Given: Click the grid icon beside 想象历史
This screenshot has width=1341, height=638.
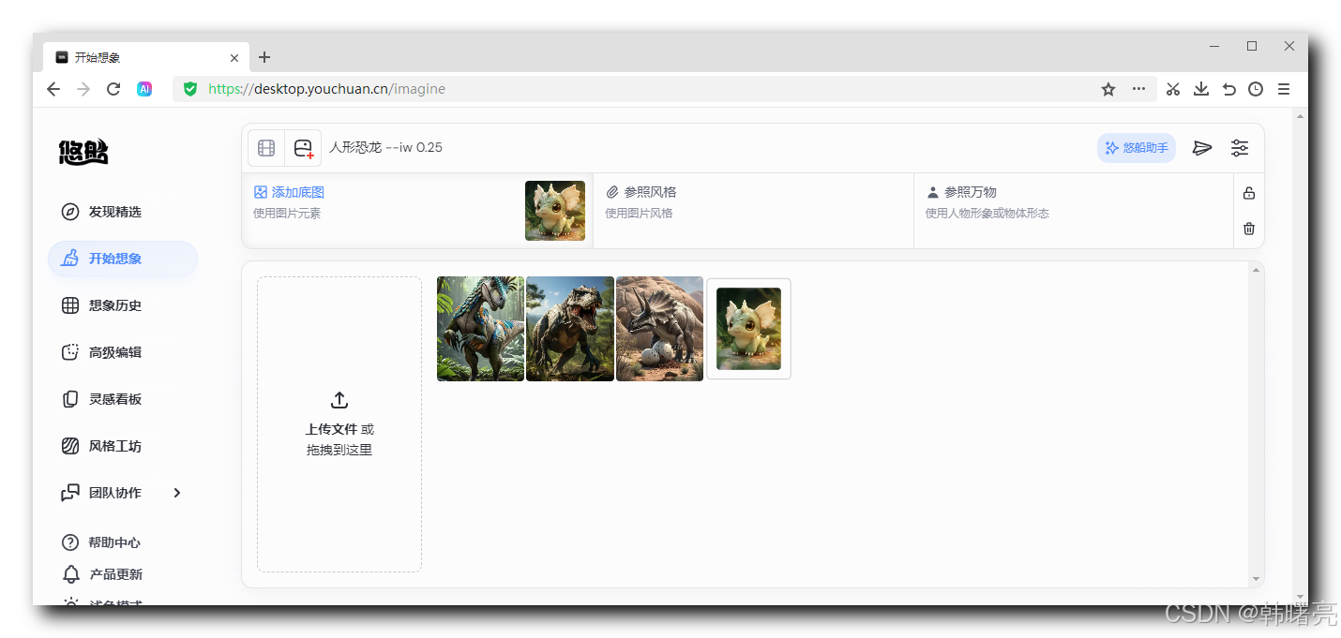Looking at the screenshot, I should pyautogui.click(x=70, y=305).
